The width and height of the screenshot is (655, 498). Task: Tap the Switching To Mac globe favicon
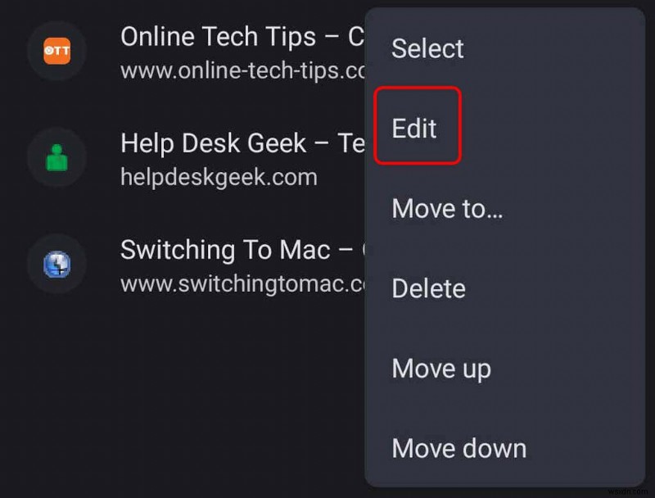pos(56,264)
